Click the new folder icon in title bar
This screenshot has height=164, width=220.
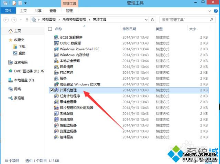(20, 3)
